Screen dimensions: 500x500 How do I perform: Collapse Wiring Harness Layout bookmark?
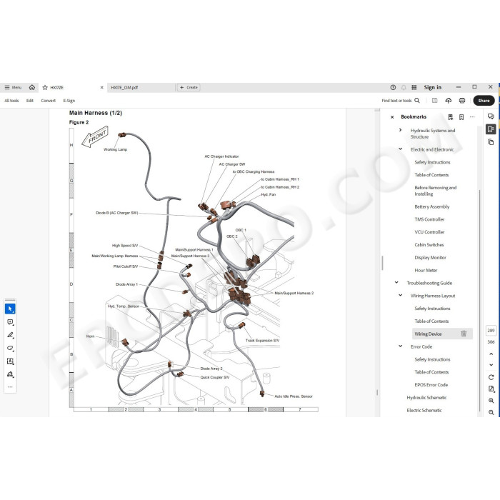[x=401, y=295]
